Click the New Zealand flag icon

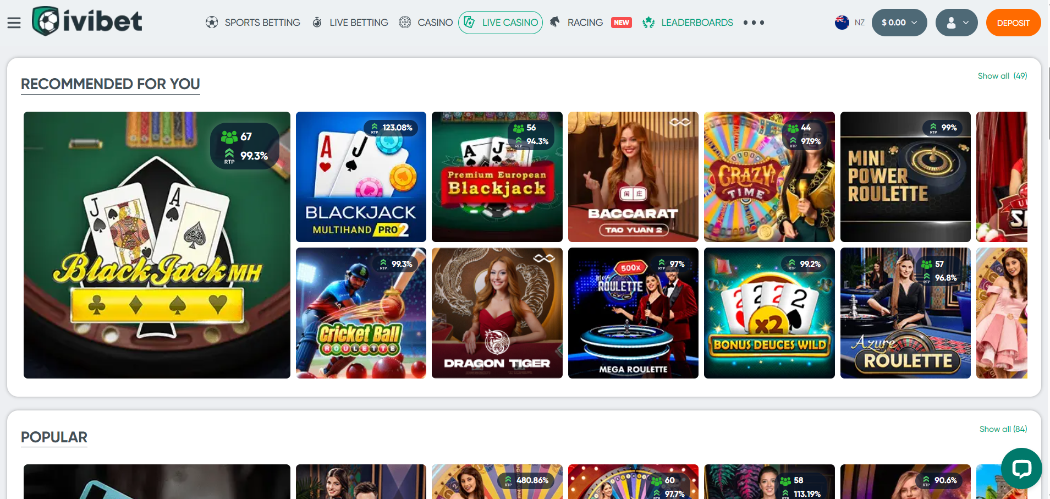click(842, 23)
